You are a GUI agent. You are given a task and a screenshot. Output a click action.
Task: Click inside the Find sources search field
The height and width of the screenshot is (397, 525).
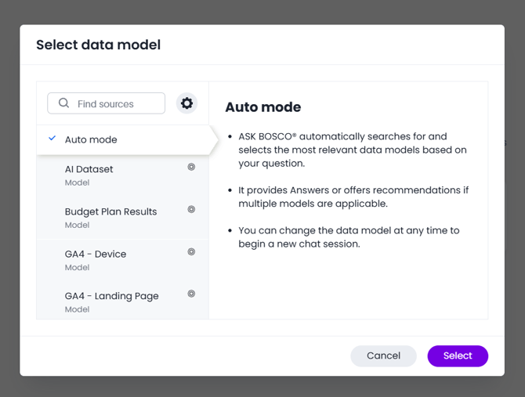click(x=114, y=103)
